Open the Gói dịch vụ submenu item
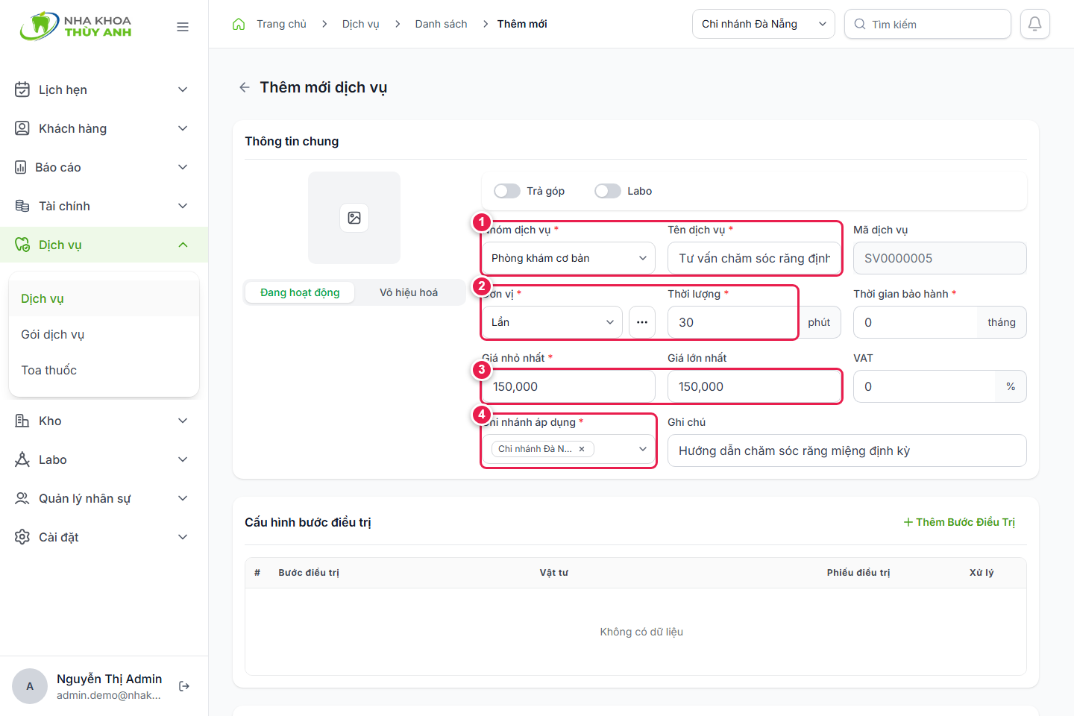The image size is (1074, 716). point(104,334)
